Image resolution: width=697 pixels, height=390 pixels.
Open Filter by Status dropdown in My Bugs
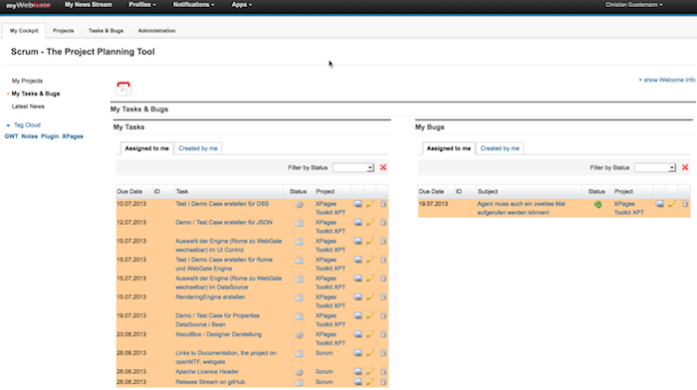coord(655,167)
